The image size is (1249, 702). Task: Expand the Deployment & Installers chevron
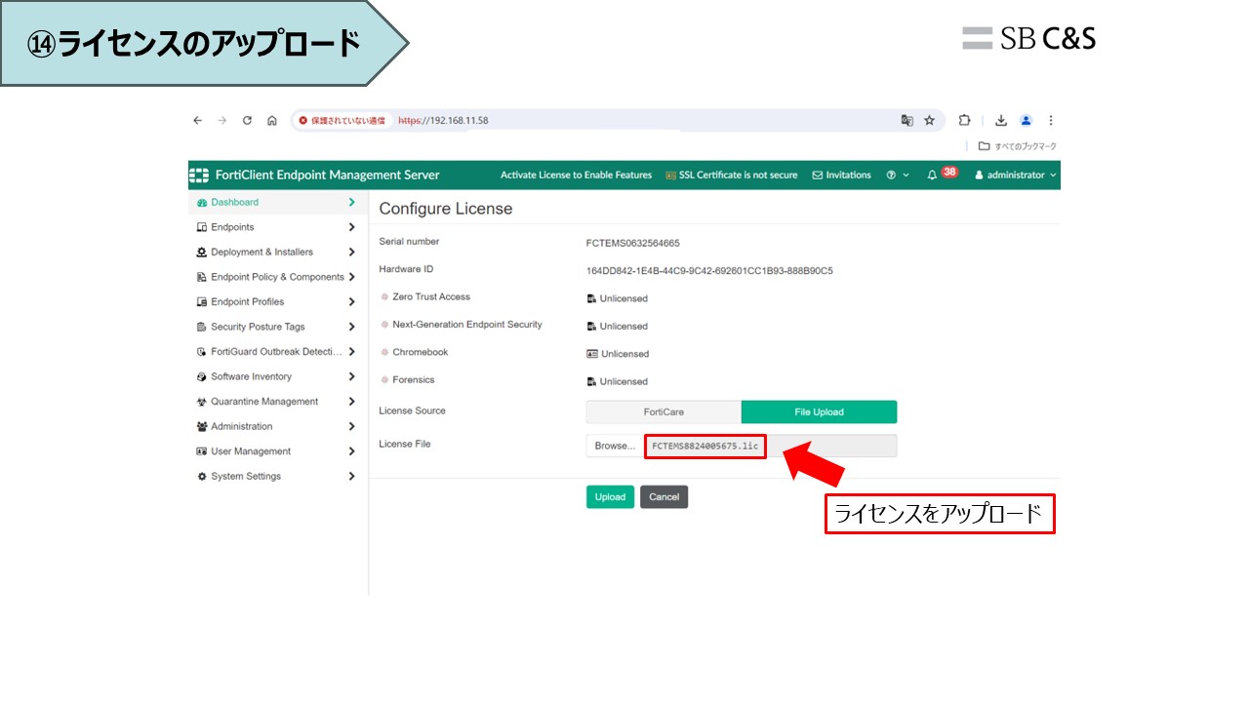351,253
